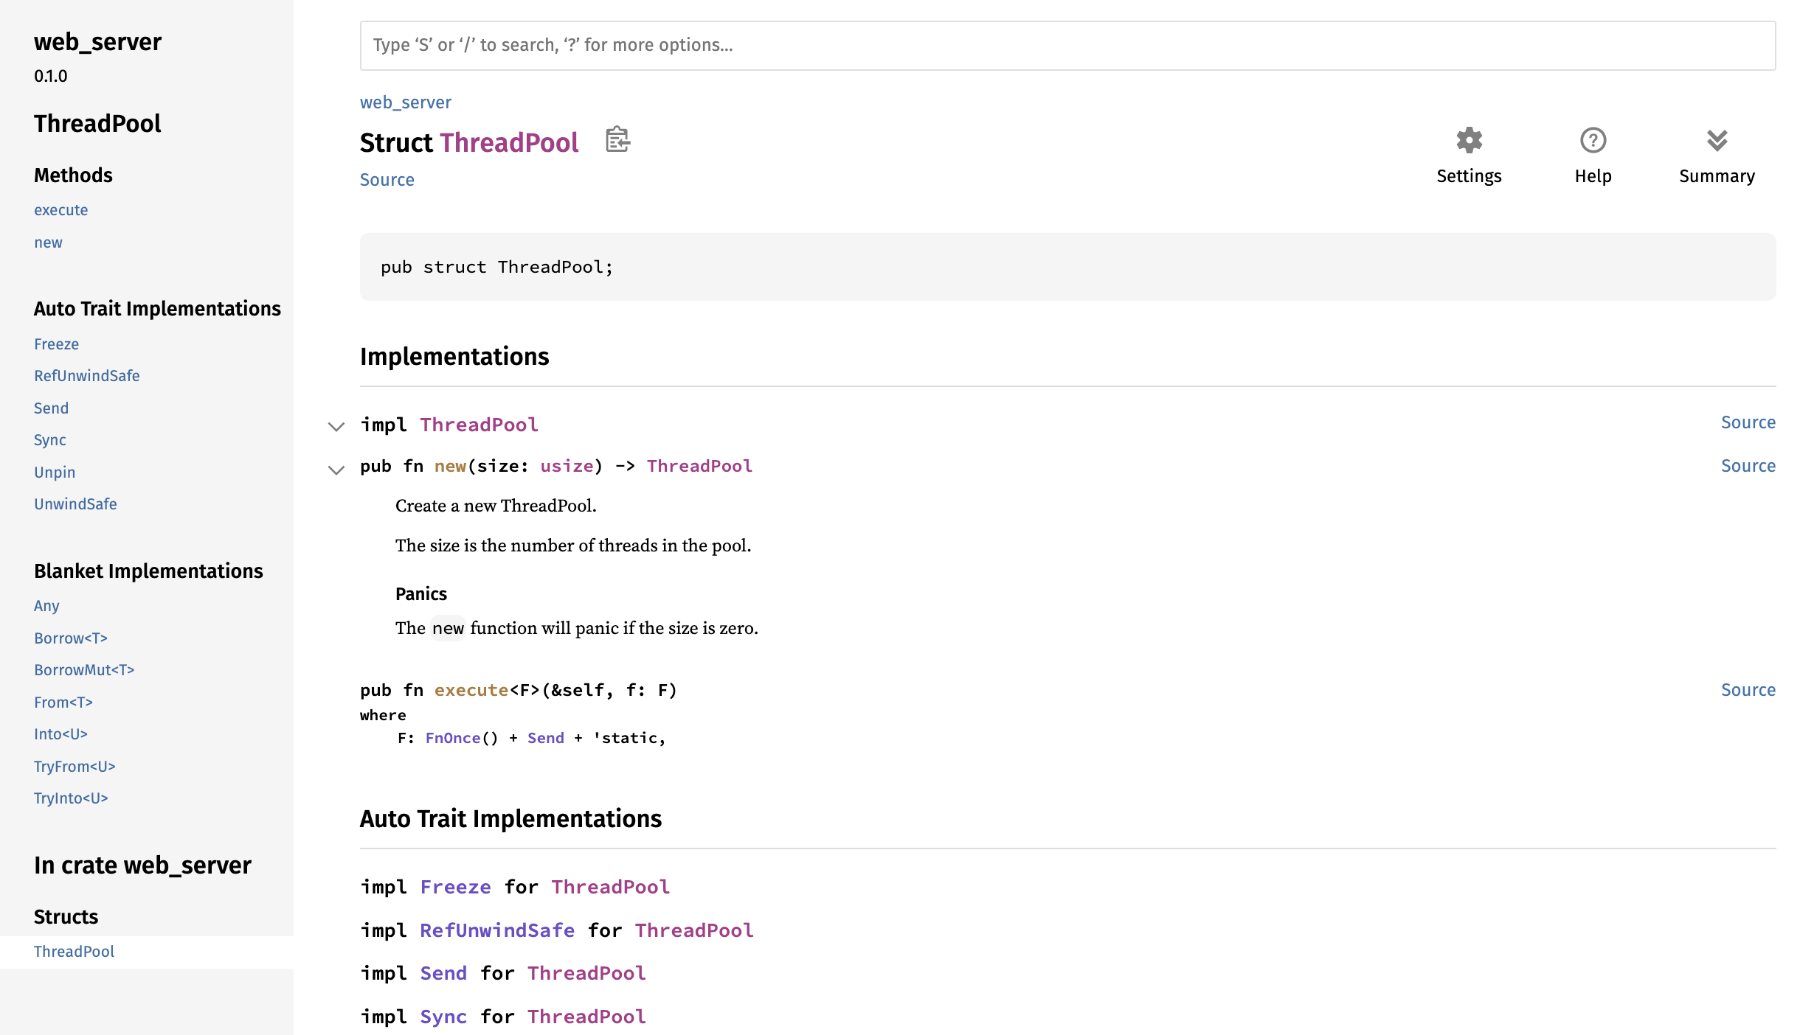This screenshot has width=1800, height=1035.
Task: Jump to Methods section in sidebar
Action: (74, 175)
